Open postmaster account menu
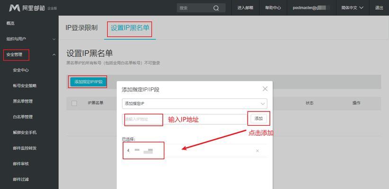Screen dimensions: 389x189 [x=311, y=8]
